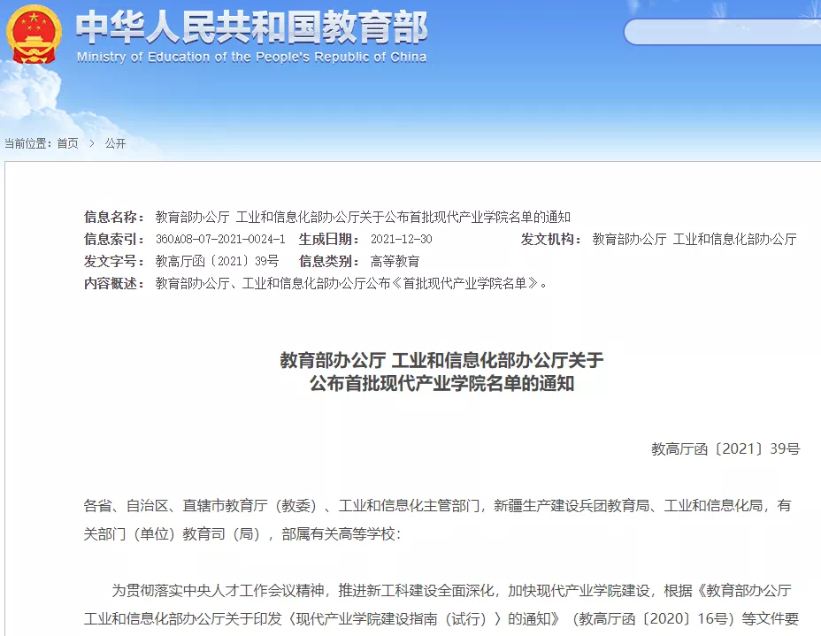Click the 生成日期 value 2021-12-30
Image resolution: width=821 pixels, height=636 pixels.
(401, 240)
